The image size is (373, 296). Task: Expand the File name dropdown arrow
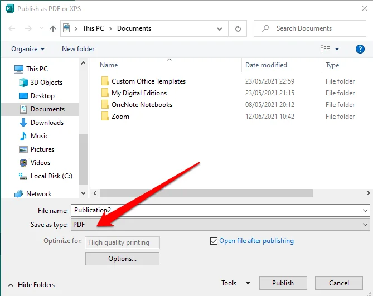click(365, 211)
